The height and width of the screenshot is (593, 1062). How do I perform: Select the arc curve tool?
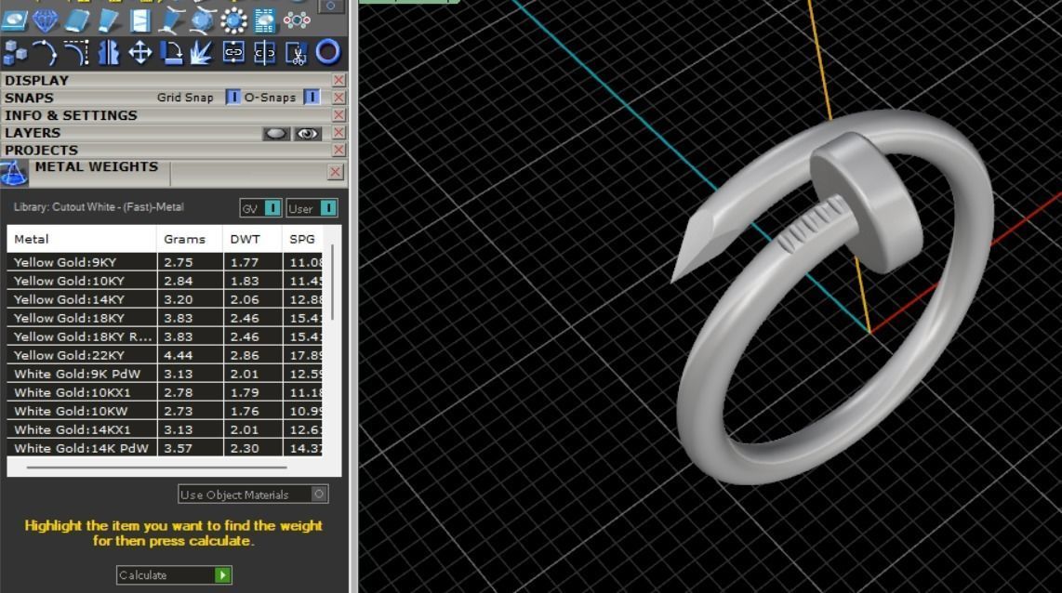point(45,52)
